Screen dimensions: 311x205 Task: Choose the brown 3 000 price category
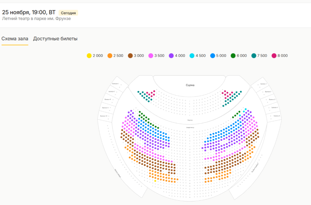tap(131, 56)
